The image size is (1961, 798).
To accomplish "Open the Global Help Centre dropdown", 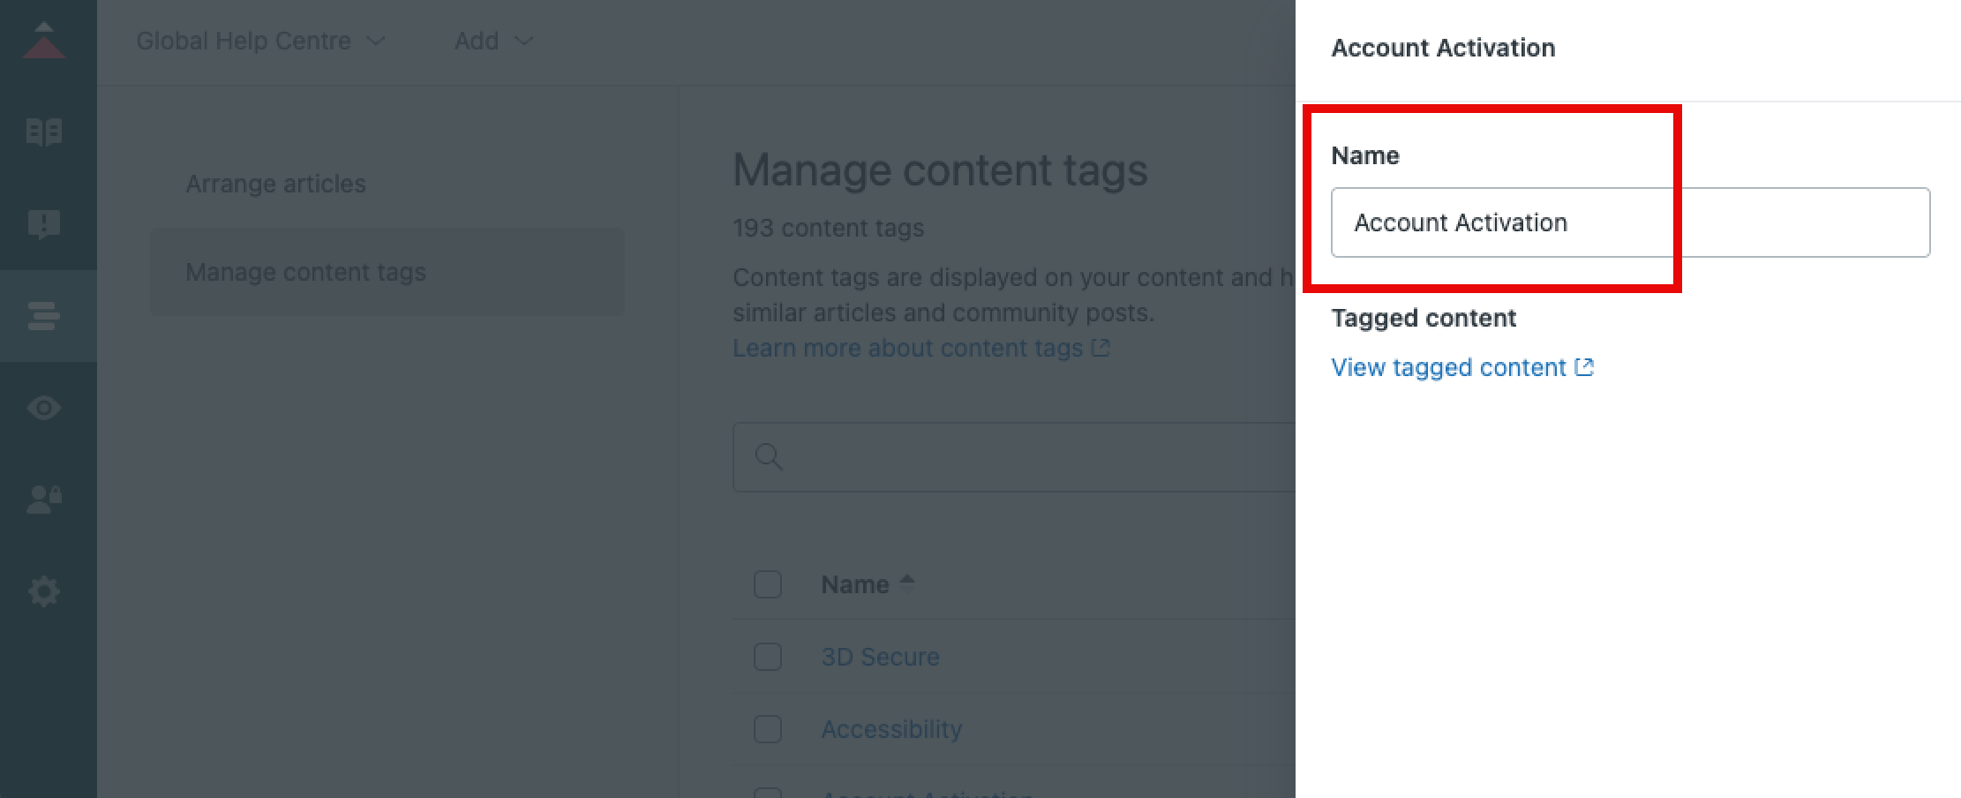I will coord(259,41).
